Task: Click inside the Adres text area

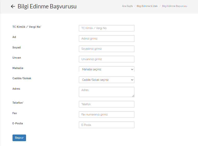Action: coord(106,92)
